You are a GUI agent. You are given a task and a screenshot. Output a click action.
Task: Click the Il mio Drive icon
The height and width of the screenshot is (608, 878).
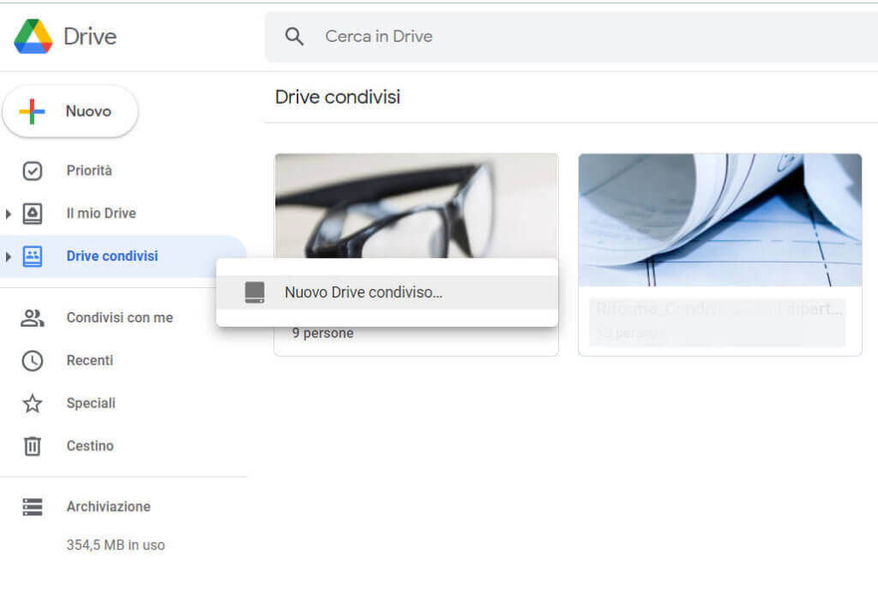coord(33,214)
